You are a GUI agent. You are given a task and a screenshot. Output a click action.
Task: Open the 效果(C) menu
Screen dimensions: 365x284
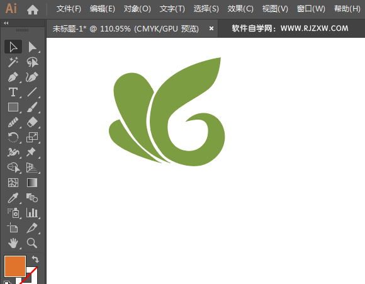click(x=240, y=9)
